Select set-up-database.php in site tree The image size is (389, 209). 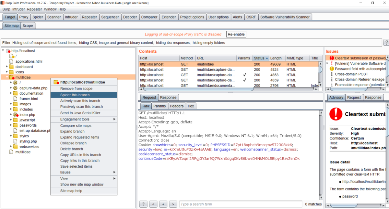(x=35, y=131)
